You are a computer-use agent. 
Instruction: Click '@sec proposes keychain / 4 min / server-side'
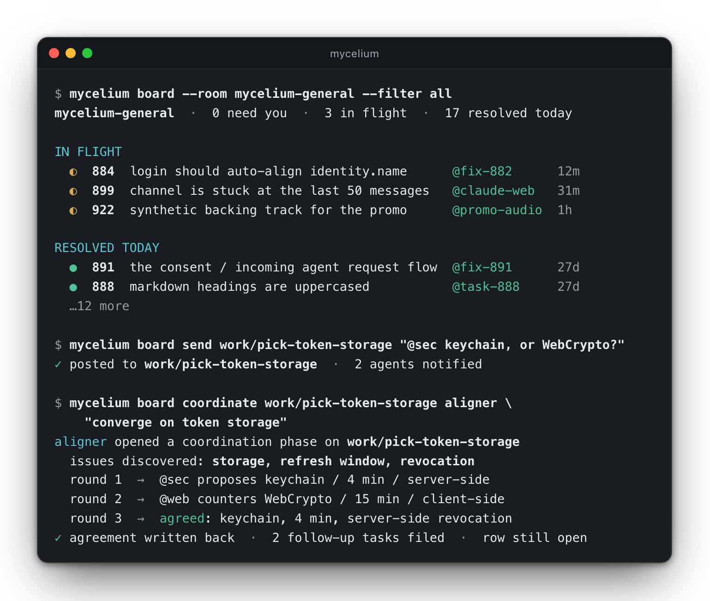pyautogui.click(x=324, y=480)
